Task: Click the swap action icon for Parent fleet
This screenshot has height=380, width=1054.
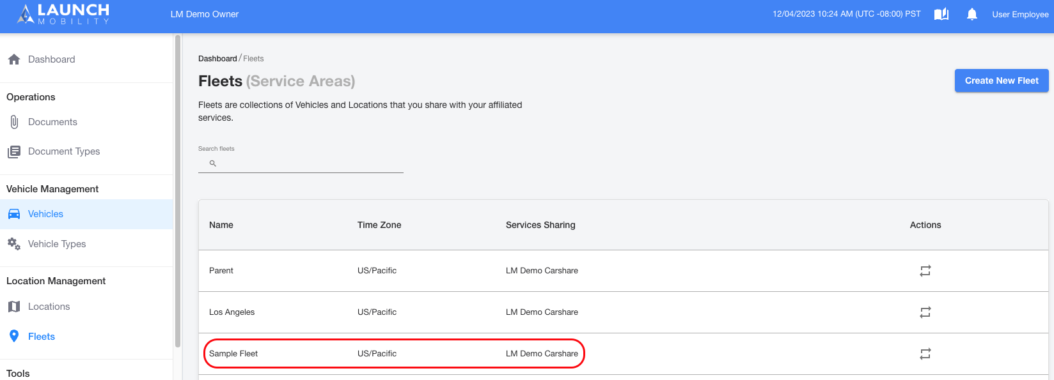Action: point(925,271)
